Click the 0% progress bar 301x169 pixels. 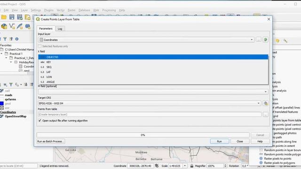(143, 135)
